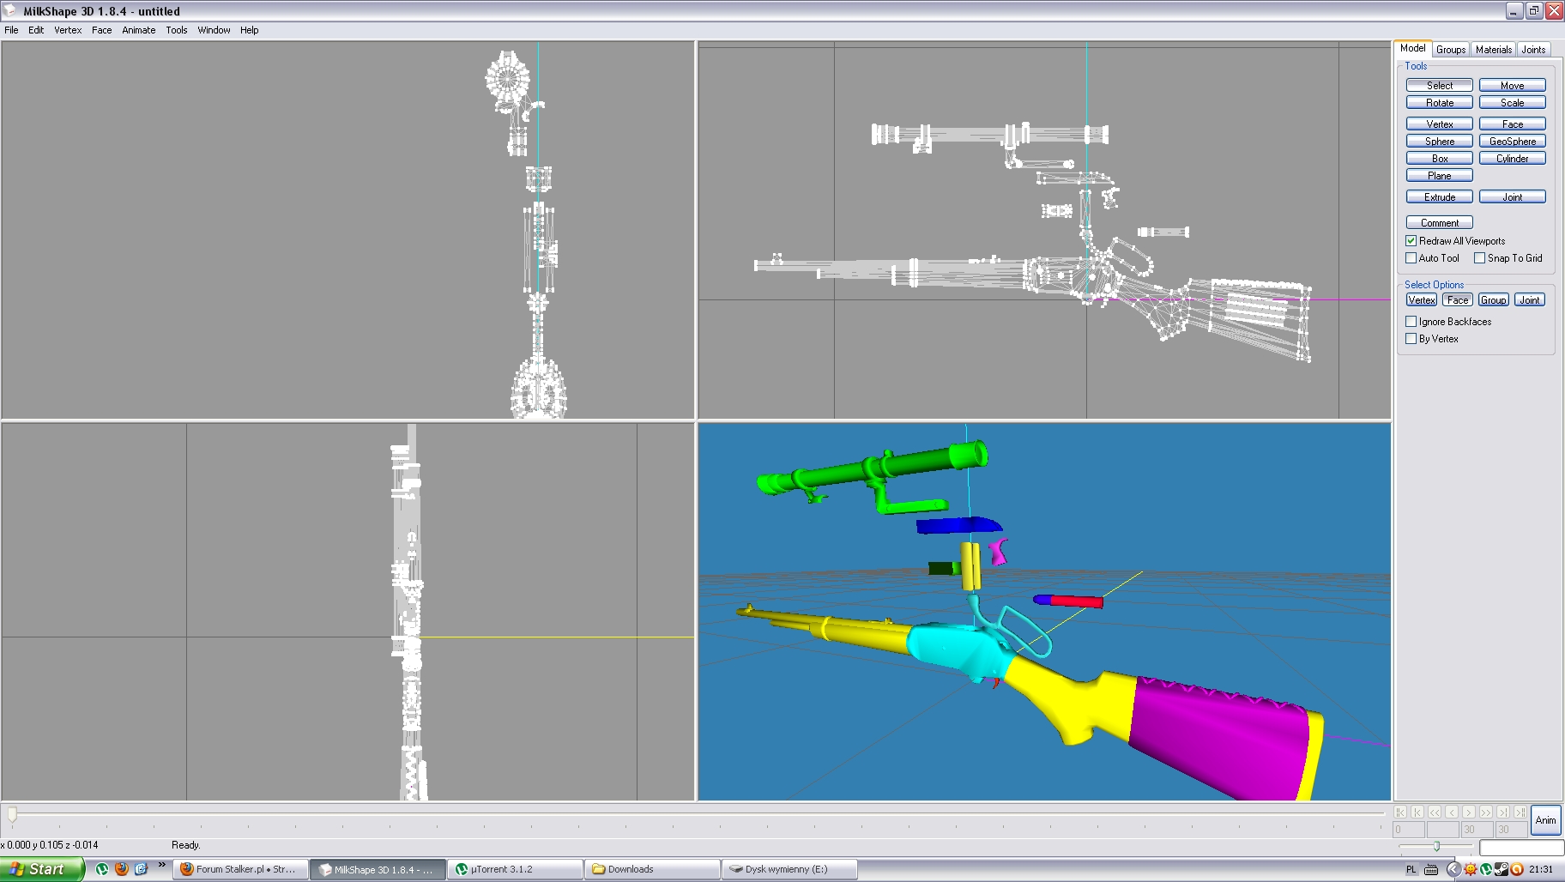
Task: Launch Firefox from the quick launch bar
Action: 122,869
